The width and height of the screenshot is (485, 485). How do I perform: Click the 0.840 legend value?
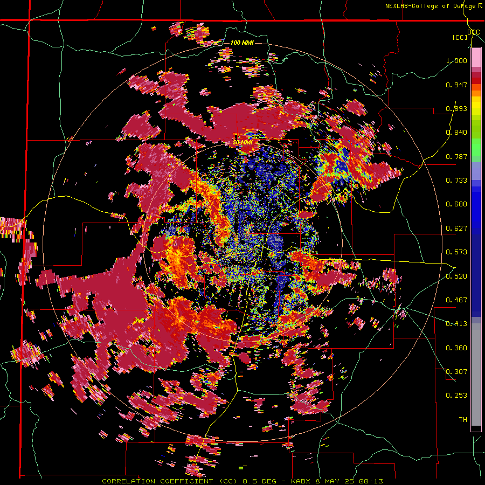pos(456,133)
